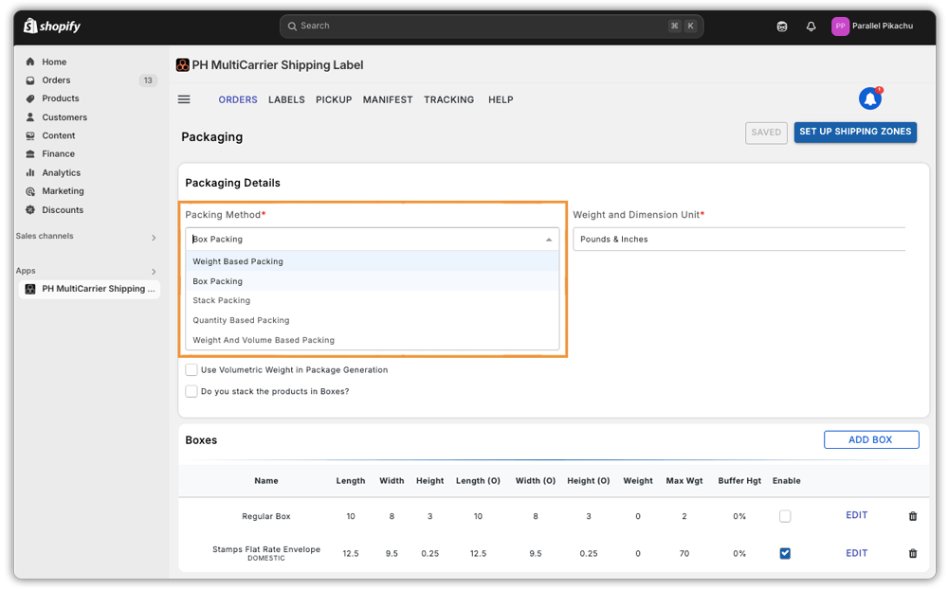Viewport: 948px width, 589px height.
Task: Open PH MultiCarrier Shipping app in sidebar
Action: 89,289
